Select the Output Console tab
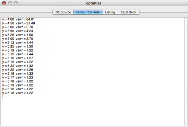 coord(88,12)
